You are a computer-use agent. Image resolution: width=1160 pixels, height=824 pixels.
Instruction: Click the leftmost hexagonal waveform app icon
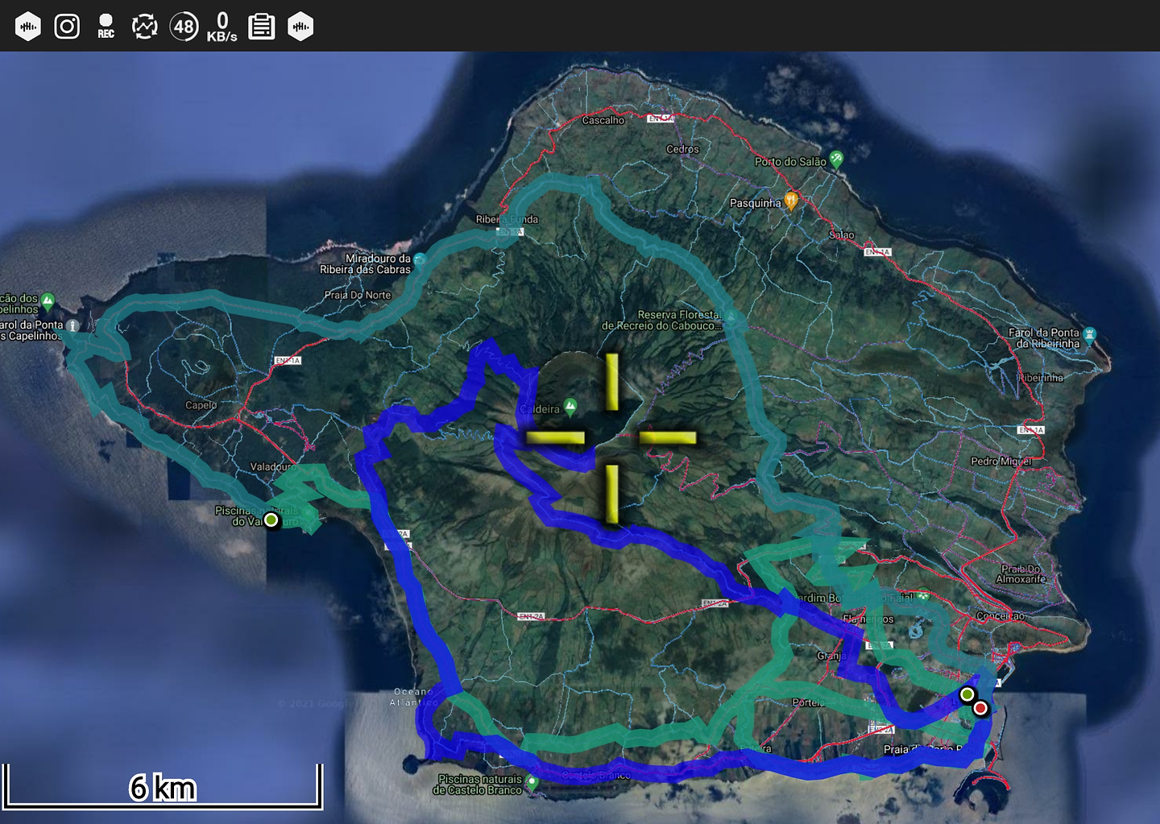[x=27, y=25]
